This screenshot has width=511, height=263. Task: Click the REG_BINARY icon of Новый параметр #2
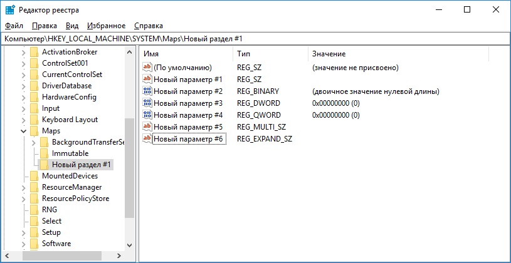tap(147, 91)
